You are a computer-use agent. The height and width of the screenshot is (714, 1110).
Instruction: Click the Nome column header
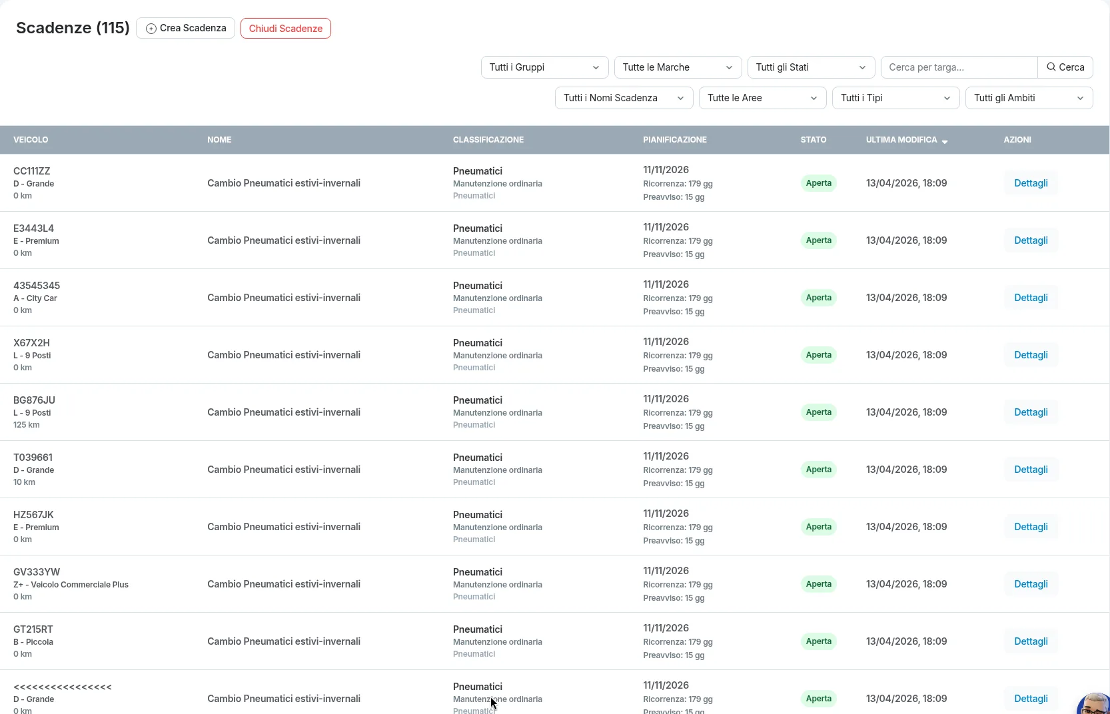click(x=219, y=140)
